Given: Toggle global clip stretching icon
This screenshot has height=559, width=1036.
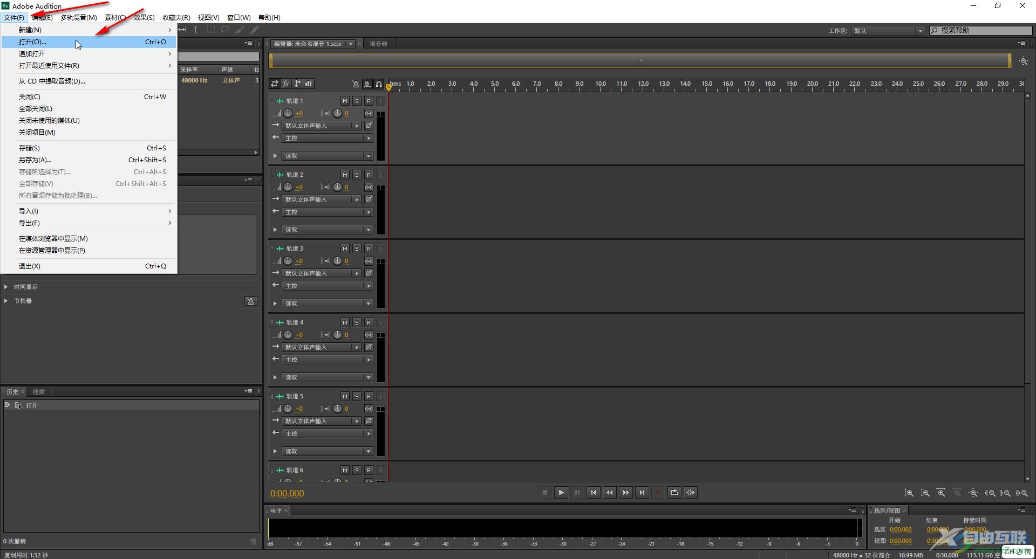Looking at the screenshot, I should coord(367,84).
